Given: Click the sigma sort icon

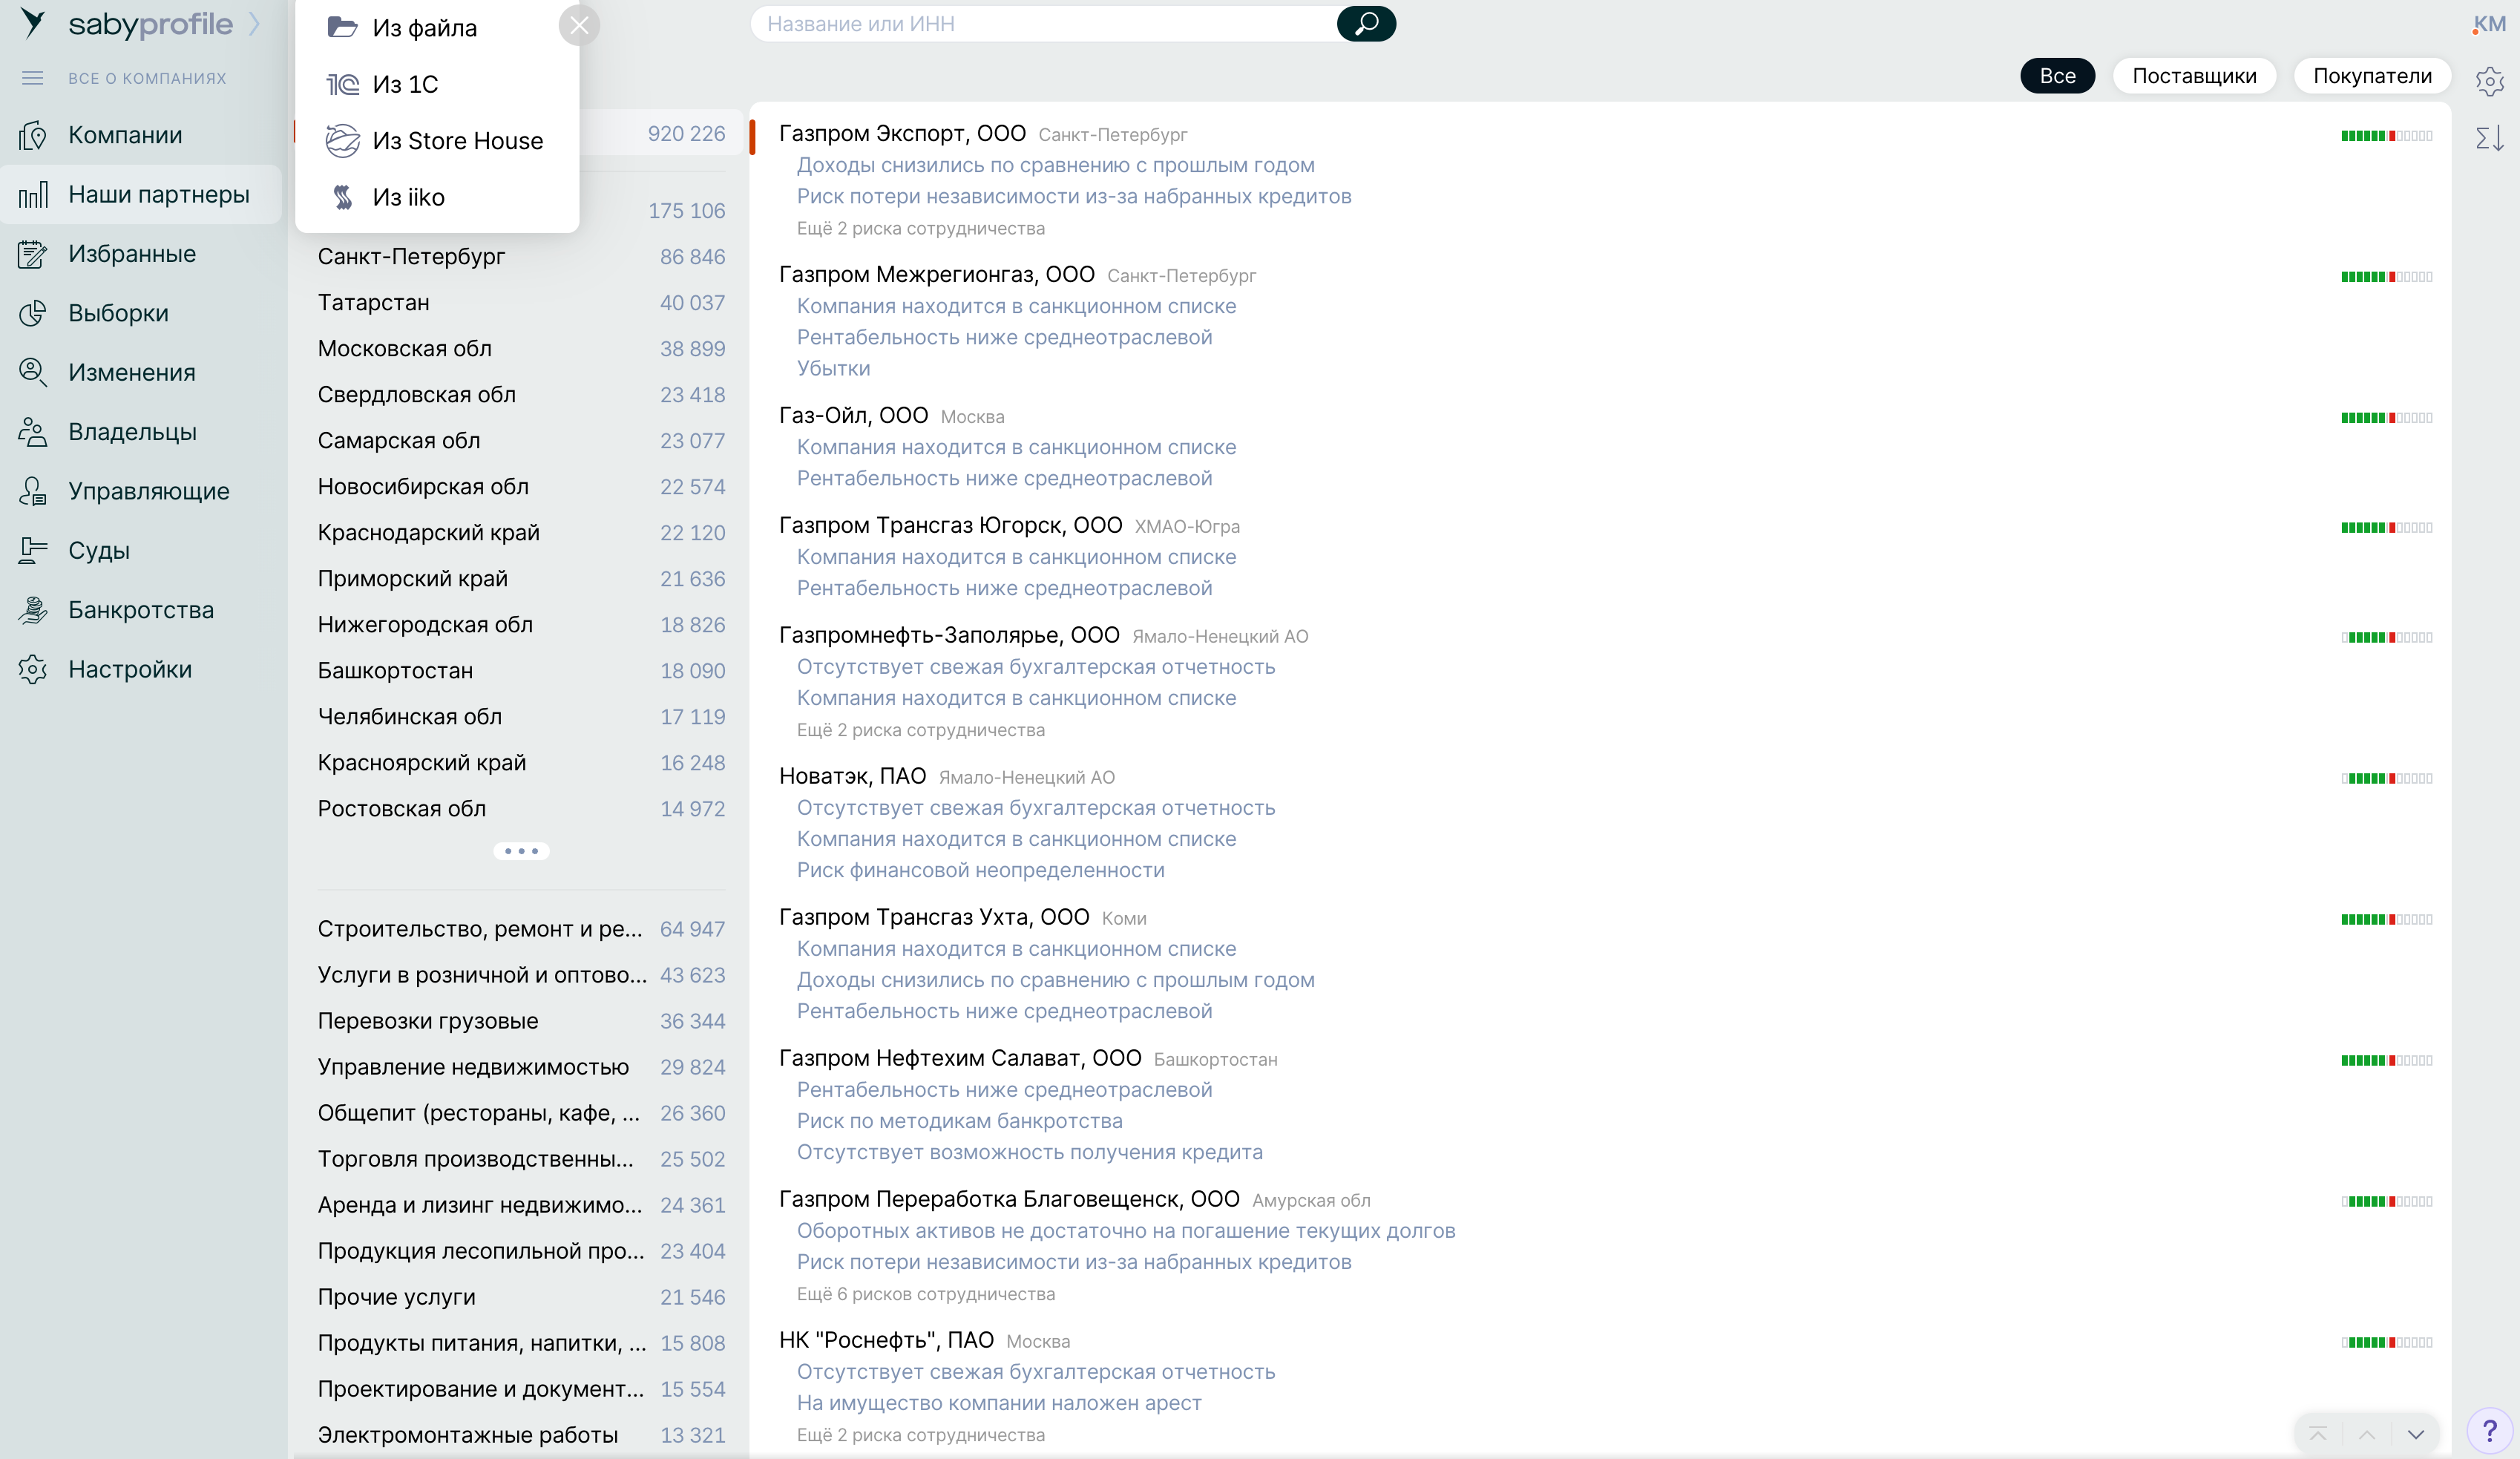Looking at the screenshot, I should 2489,138.
